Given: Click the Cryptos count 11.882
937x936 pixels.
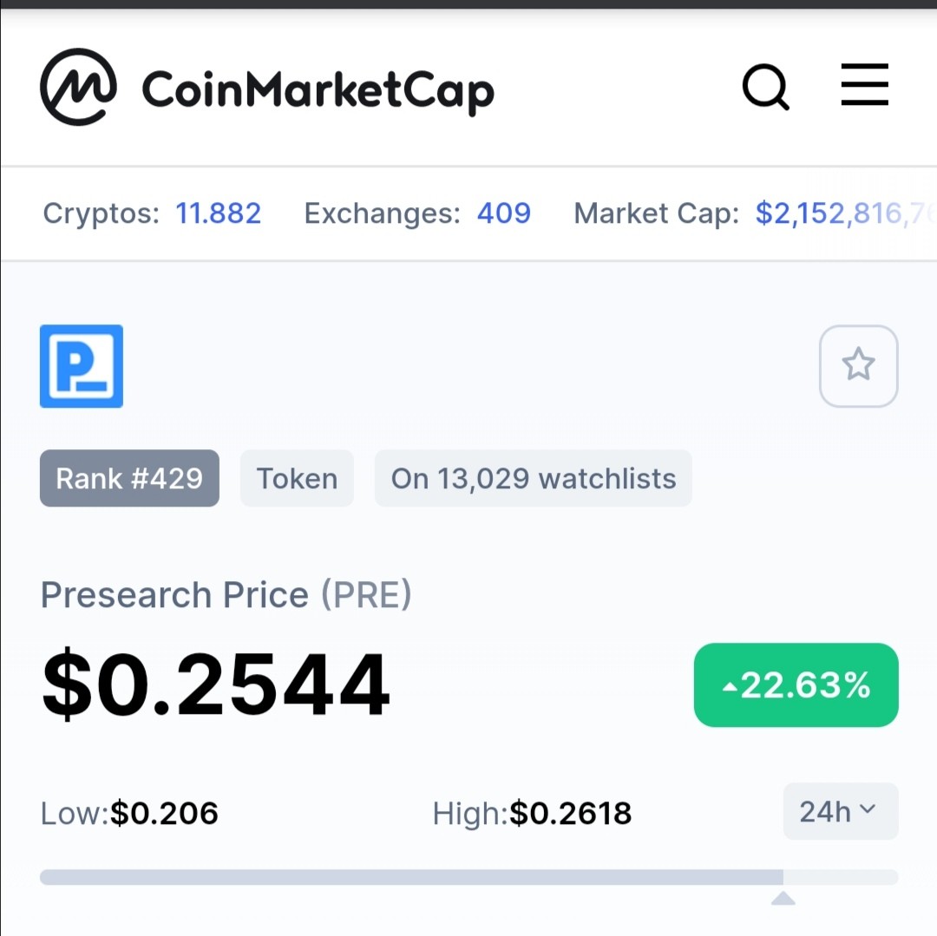Looking at the screenshot, I should click(218, 213).
